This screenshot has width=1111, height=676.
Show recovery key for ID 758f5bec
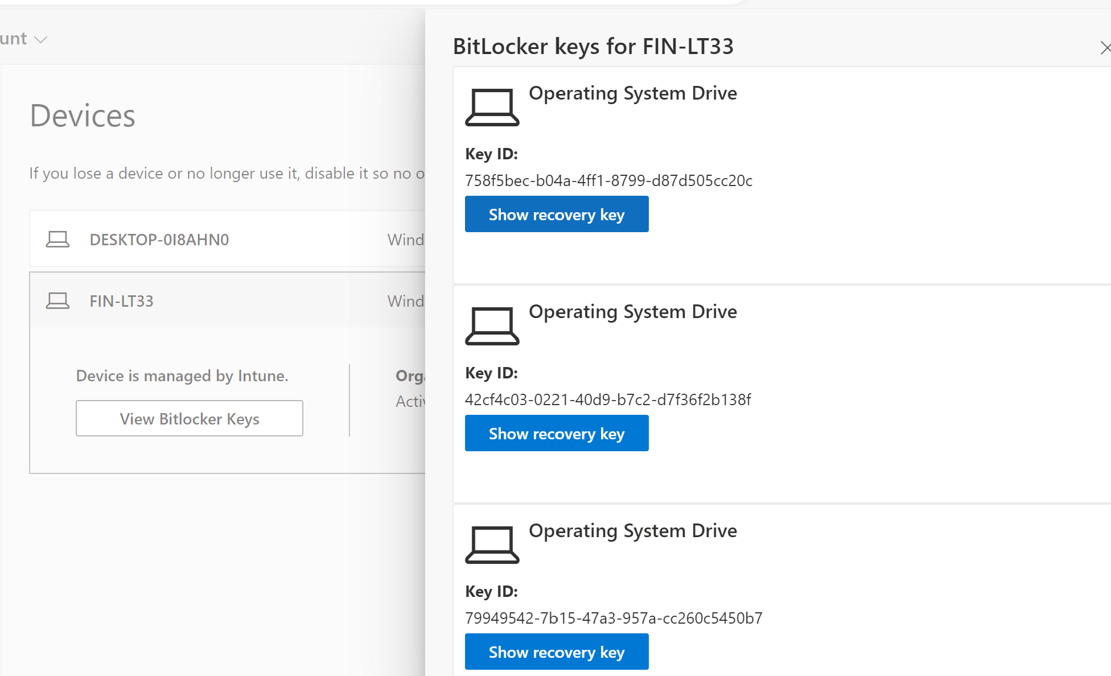tap(556, 215)
